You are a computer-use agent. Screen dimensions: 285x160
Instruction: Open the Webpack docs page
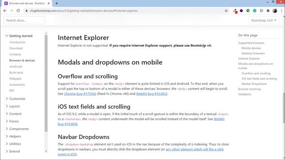click(x=15, y=79)
